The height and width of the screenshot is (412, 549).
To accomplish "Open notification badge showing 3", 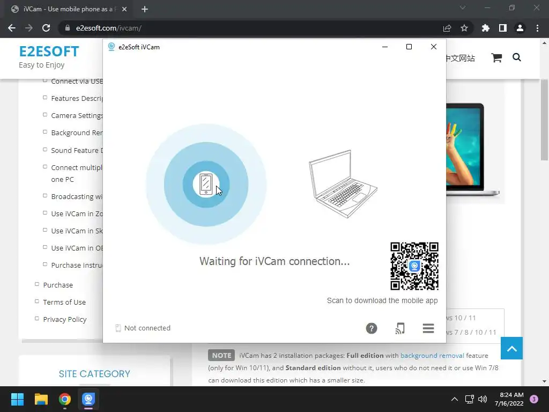I will click(534, 399).
